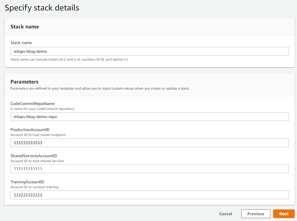Edit the CodeCommitRepoName field
297x221 pixels.
150,117
